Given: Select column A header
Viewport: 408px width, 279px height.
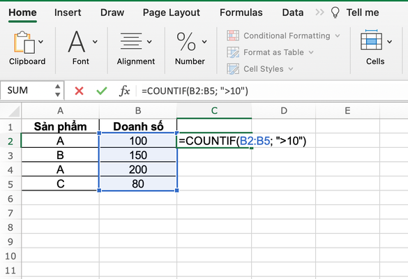Looking at the screenshot, I should pyautogui.click(x=61, y=111).
